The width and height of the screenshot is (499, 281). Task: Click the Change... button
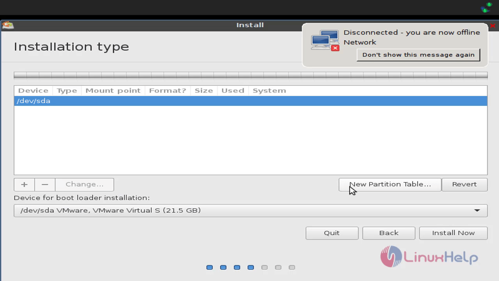85,184
